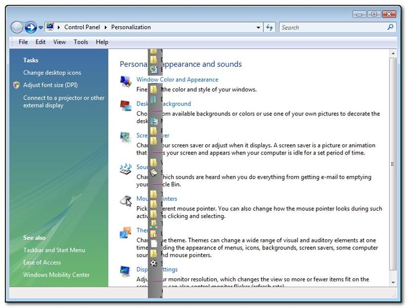
Task: Open the recent pages dropdown arrow
Action: [x=41, y=28]
